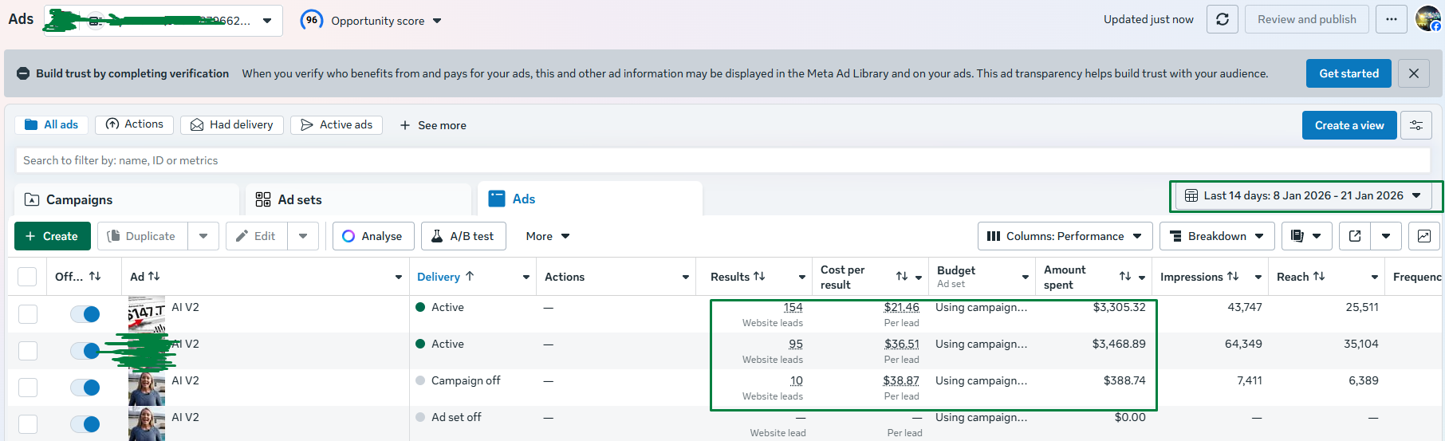Click the Get started button
The height and width of the screenshot is (441, 1445).
[x=1349, y=73]
